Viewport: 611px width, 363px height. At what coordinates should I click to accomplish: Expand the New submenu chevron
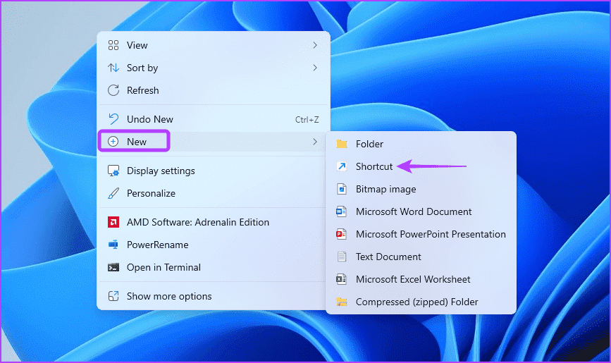pos(315,142)
